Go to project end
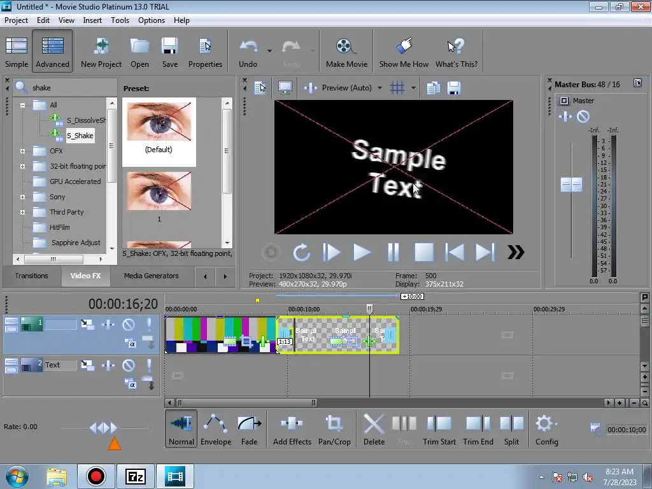 click(x=485, y=252)
